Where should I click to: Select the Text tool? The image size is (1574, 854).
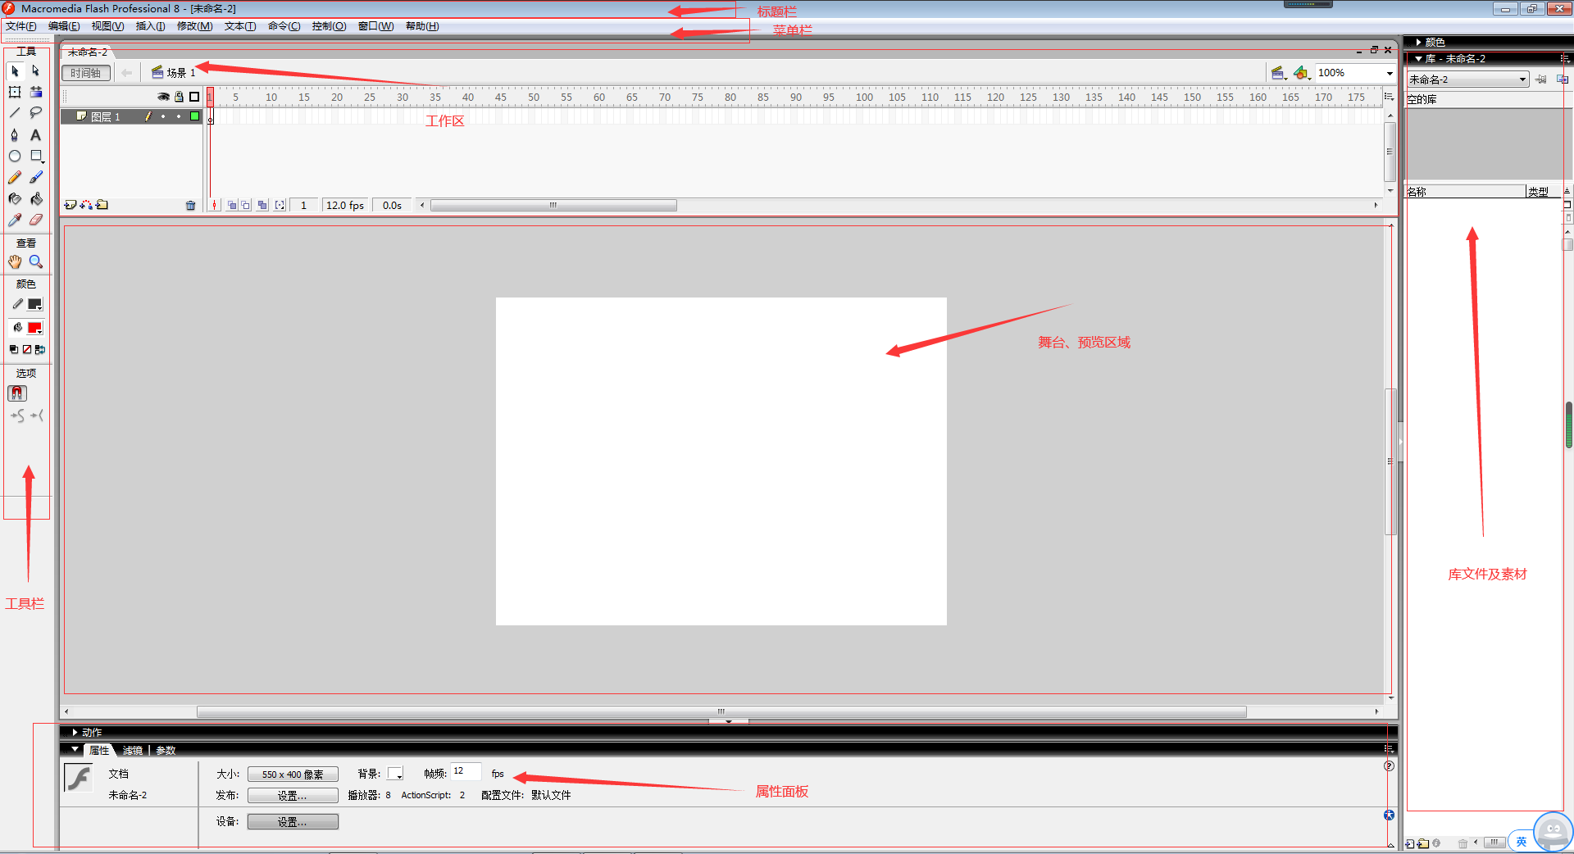(35, 134)
